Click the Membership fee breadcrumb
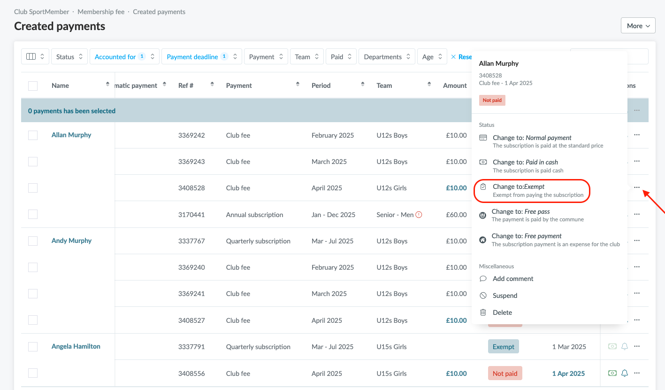665x390 pixels. (101, 12)
